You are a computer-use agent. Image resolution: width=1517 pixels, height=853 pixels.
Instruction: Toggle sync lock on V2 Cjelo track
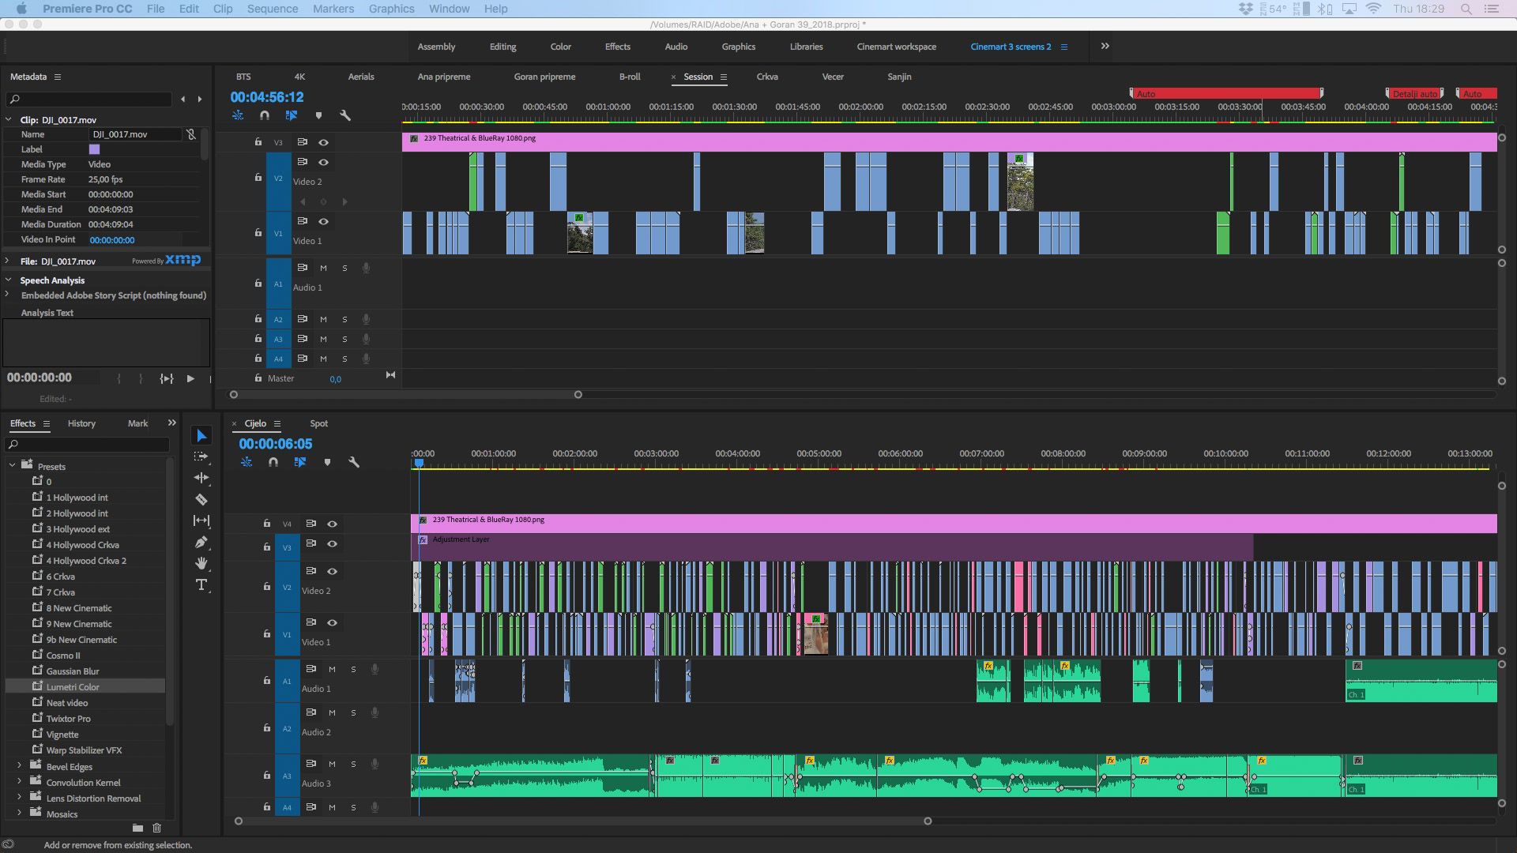coord(311,571)
